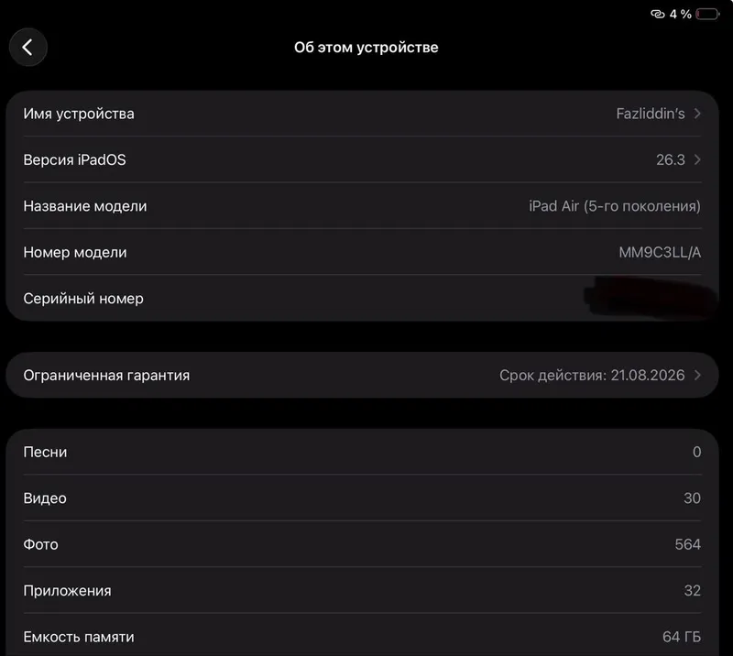Tap the back arrow button
The width and height of the screenshot is (733, 656).
pyautogui.click(x=28, y=48)
